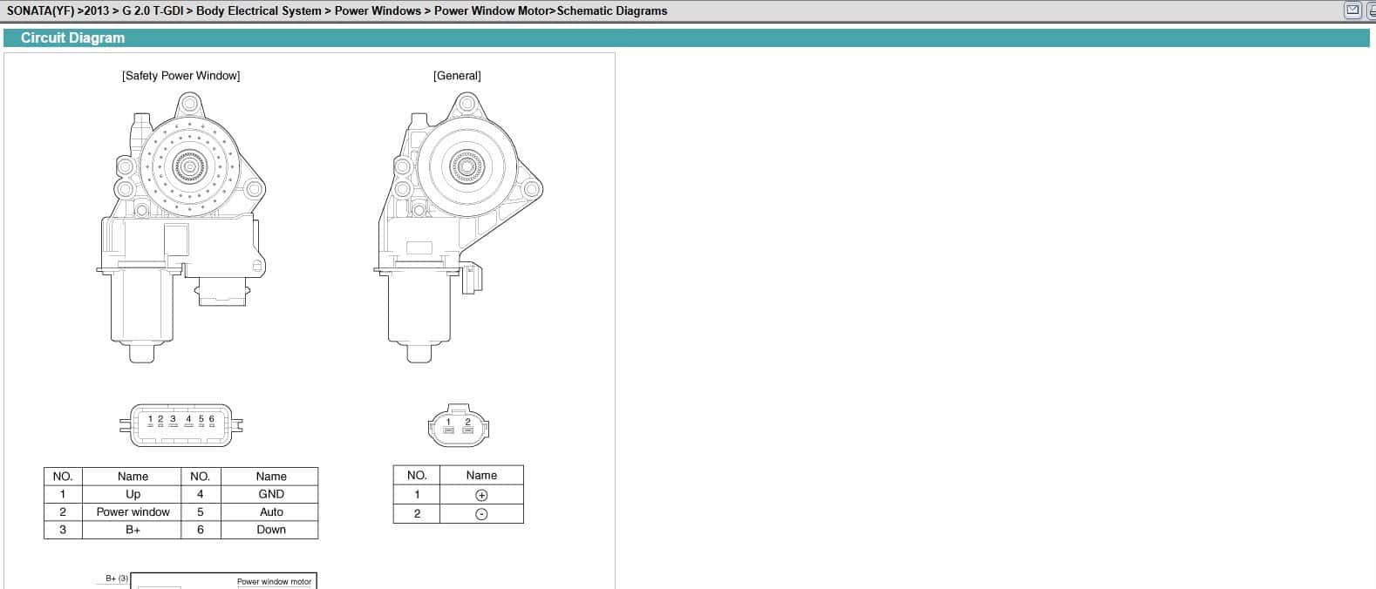1376x589 pixels.
Task: Click the circled minus symbol in General table
Action: [x=481, y=514]
